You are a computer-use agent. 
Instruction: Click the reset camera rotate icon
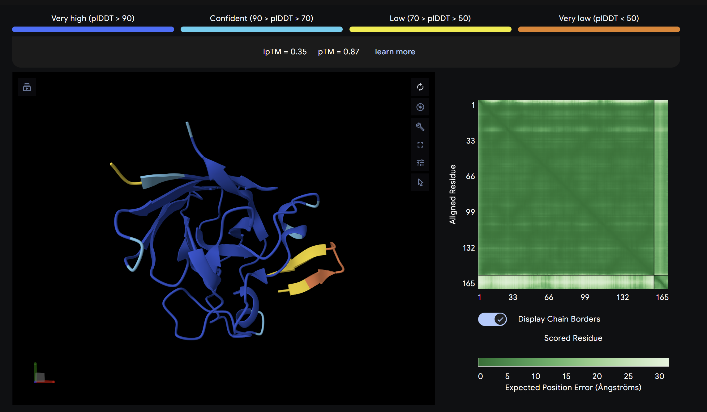click(x=420, y=87)
